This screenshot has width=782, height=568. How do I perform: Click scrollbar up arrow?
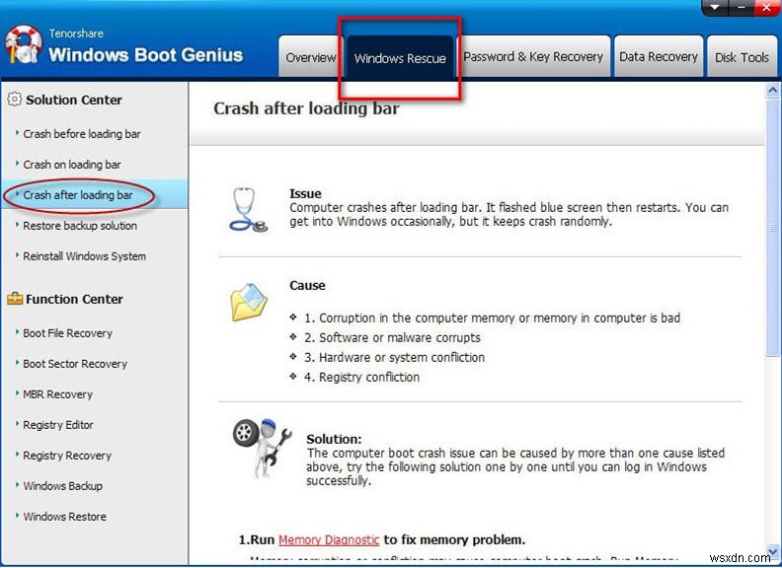[772, 90]
